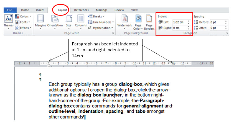This screenshot has height=124, width=234.
Task: Open the File tab
Action: (x=10, y=10)
